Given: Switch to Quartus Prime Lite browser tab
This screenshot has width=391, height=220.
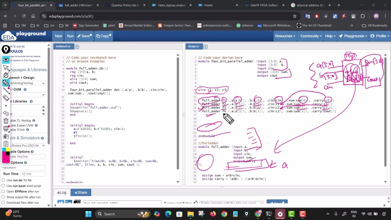Looking at the screenshot, I should pyautogui.click(x=125, y=5).
